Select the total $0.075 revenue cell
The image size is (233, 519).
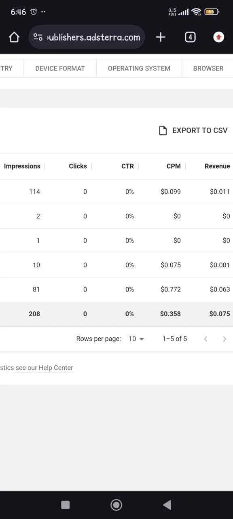click(220, 313)
